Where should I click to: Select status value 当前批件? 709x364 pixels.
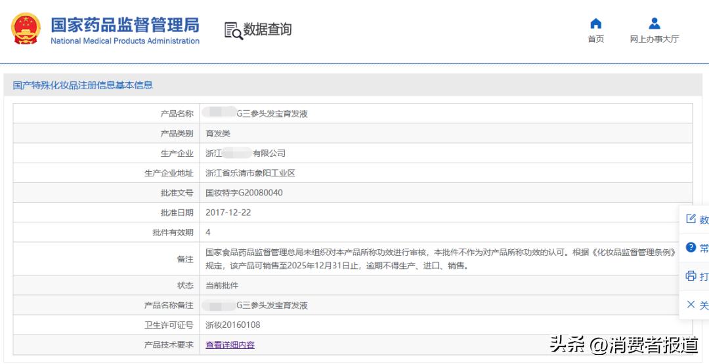222,286
